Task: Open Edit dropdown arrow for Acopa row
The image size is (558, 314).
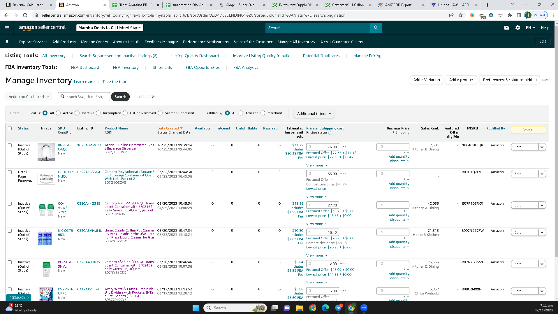Action: 542,147
